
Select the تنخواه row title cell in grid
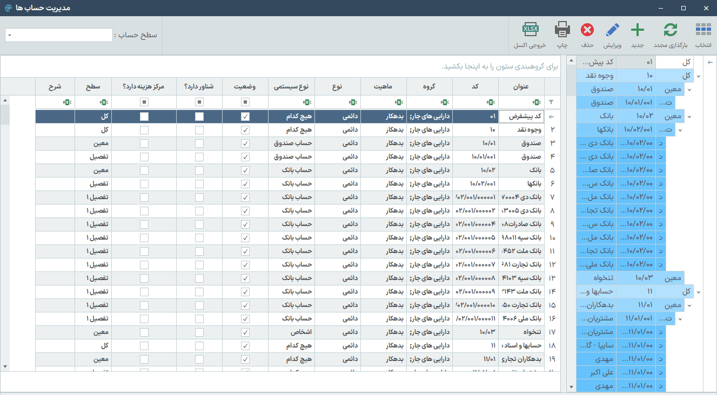pyautogui.click(x=521, y=332)
